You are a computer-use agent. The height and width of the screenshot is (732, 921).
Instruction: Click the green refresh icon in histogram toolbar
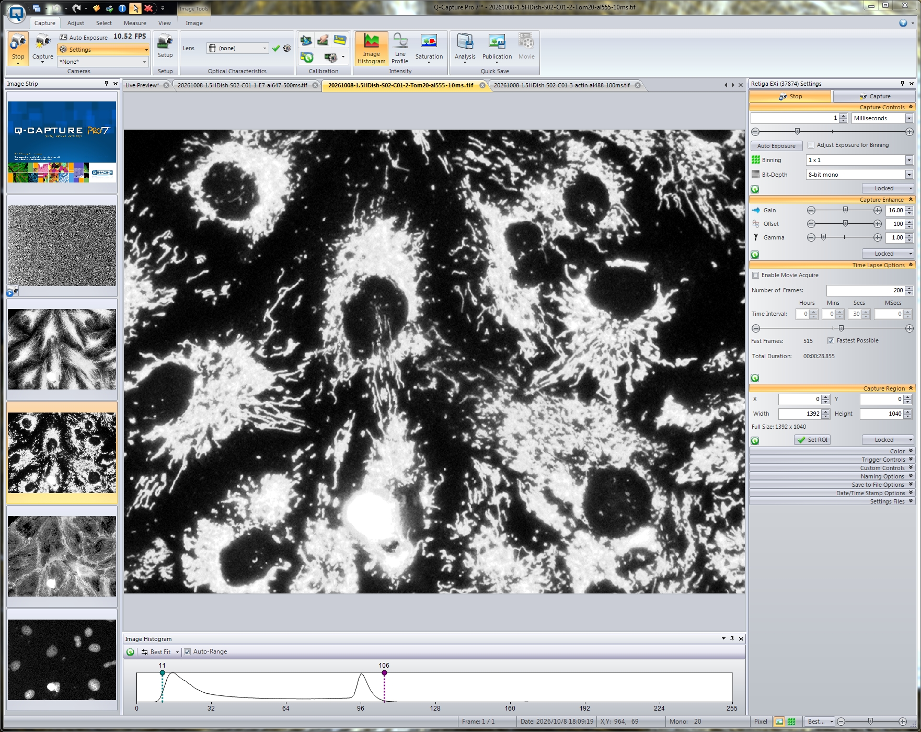(x=131, y=652)
